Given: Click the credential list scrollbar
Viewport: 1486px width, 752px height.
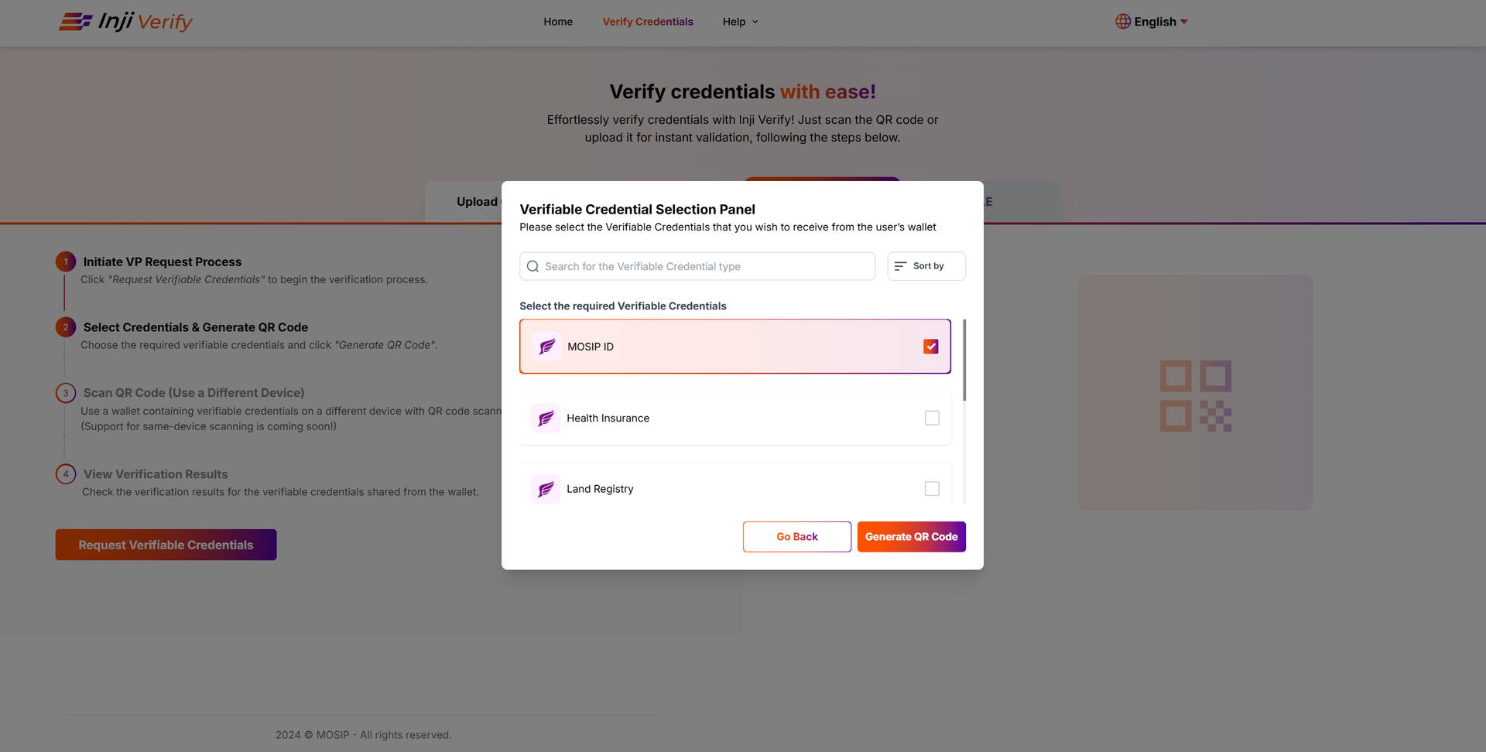Looking at the screenshot, I should [964, 361].
